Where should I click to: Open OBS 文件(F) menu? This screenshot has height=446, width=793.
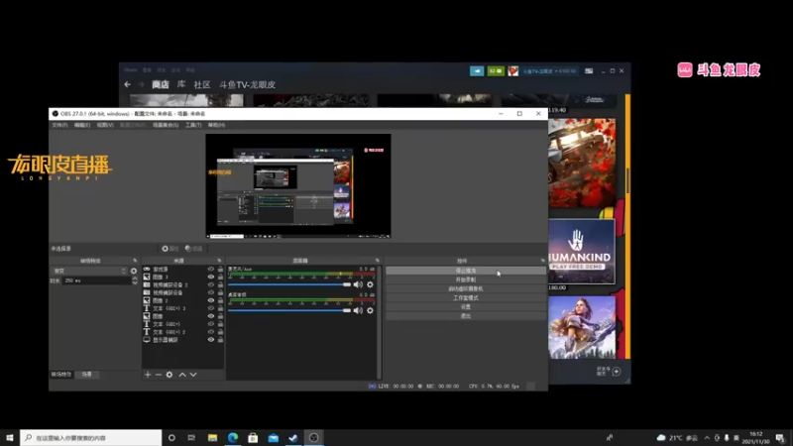59,125
